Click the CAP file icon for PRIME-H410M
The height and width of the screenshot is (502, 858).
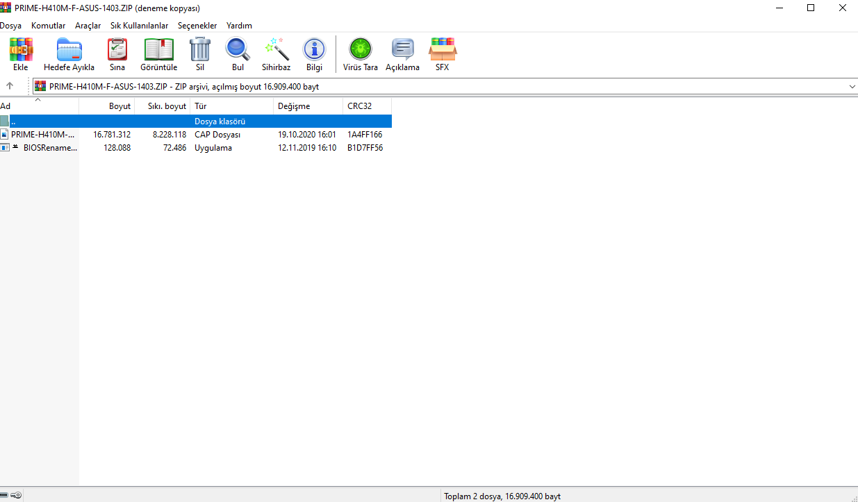(4, 134)
